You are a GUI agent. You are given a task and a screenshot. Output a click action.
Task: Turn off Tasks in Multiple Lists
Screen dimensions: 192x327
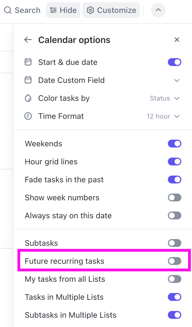pos(175,297)
